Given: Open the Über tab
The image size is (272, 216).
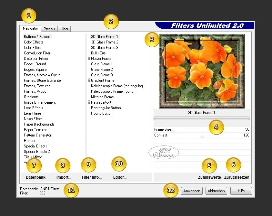Looking at the screenshot, I should point(65,29).
